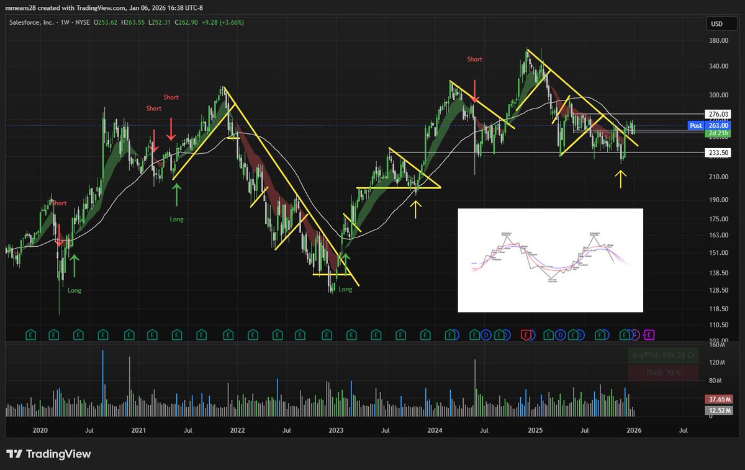Click the 118.50 price axis label
Viewport: 745px width, 470px height.
718,309
